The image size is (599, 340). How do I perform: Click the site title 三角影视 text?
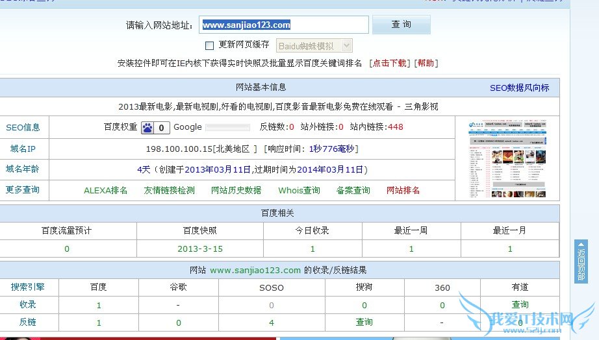pyautogui.click(x=422, y=107)
